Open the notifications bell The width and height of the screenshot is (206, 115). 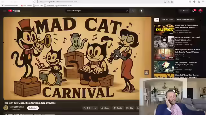click(x=194, y=11)
